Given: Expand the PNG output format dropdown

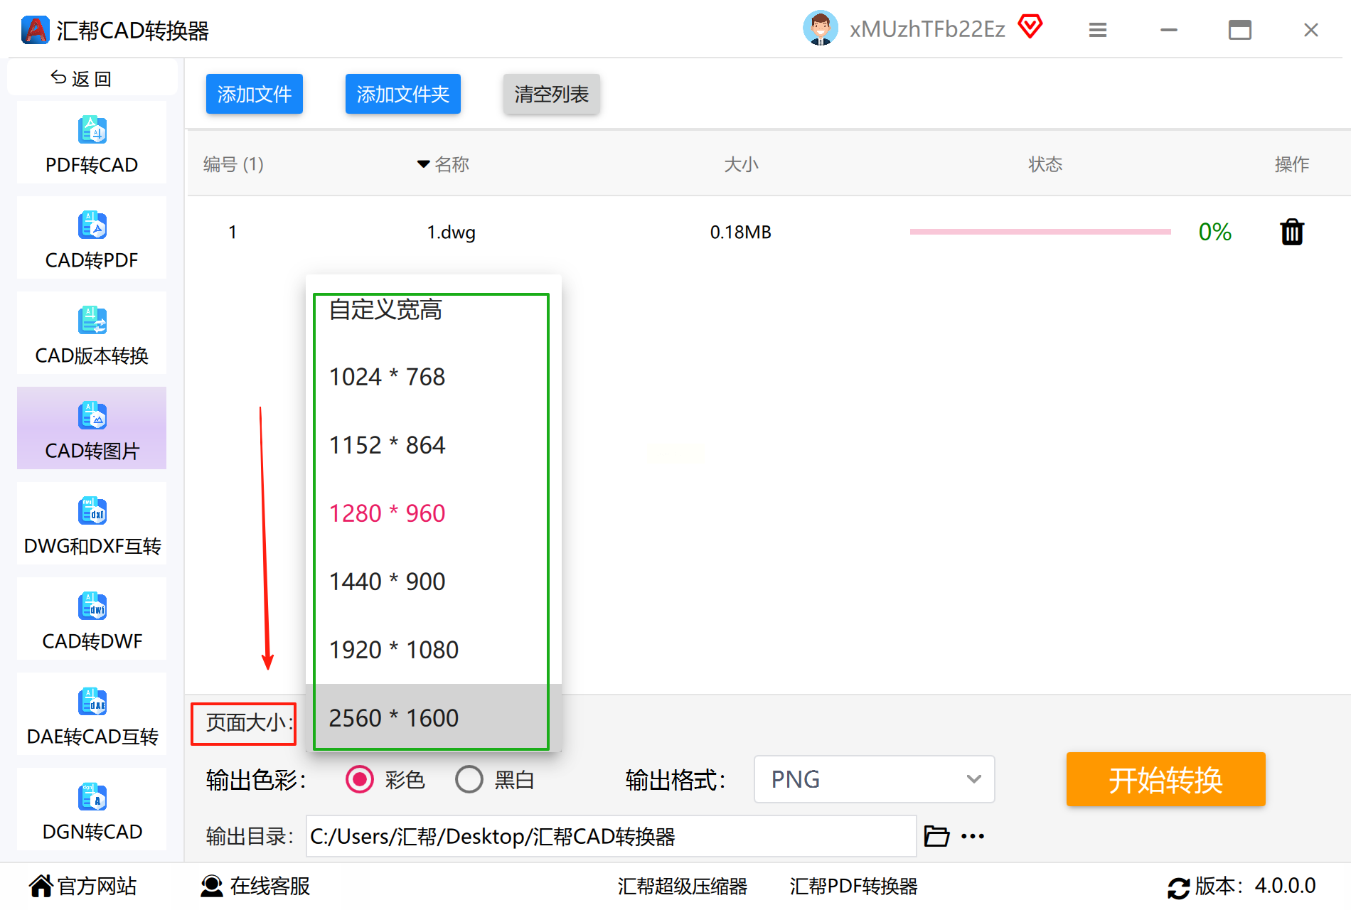Looking at the screenshot, I should [874, 779].
